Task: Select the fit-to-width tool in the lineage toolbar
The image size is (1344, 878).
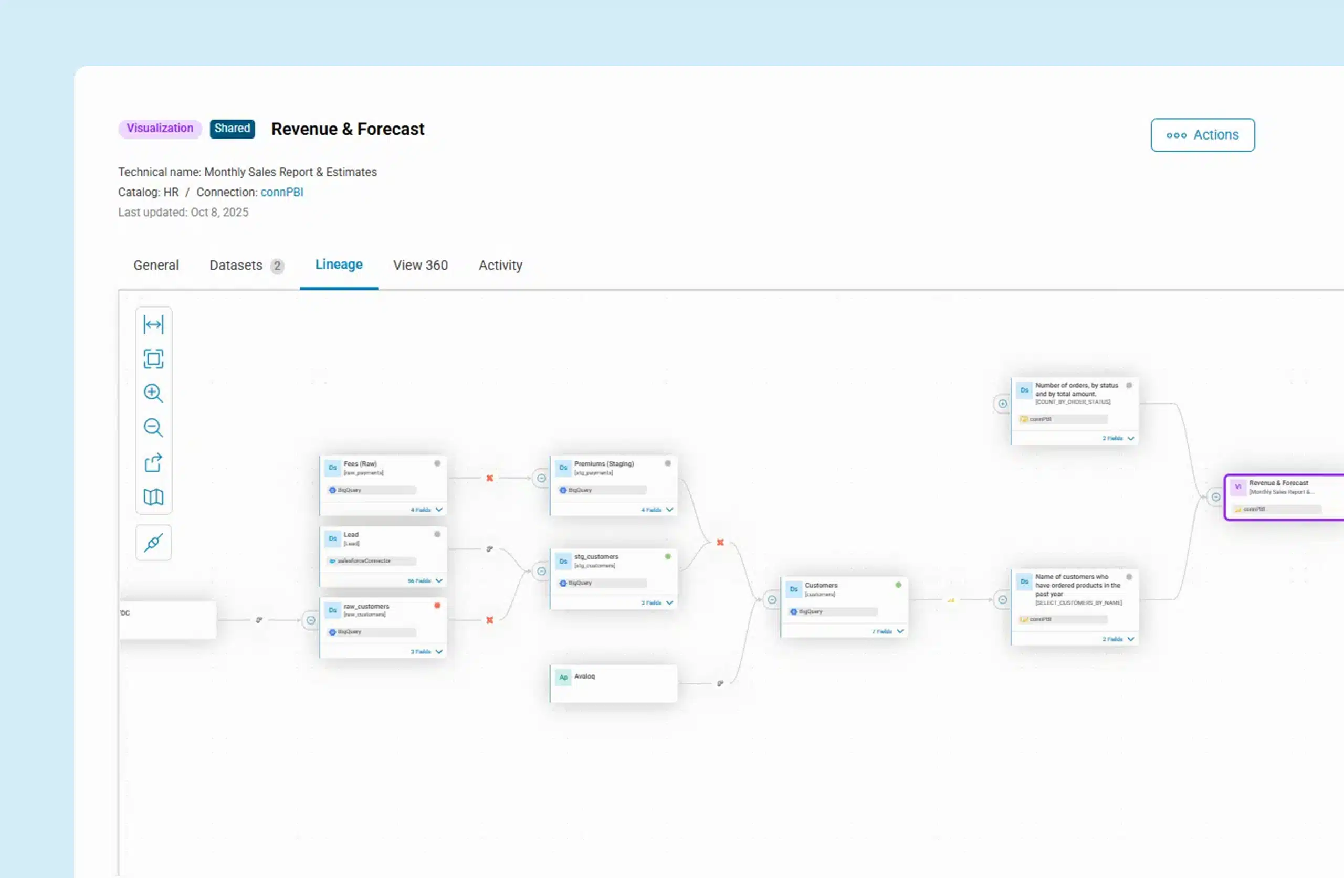Action: point(154,325)
